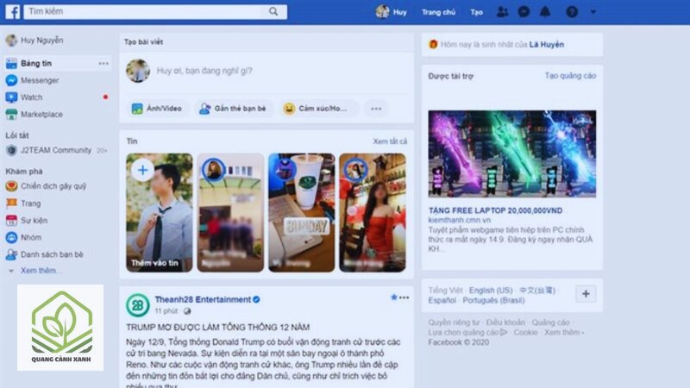
Task: Open more composer options ellipsis
Action: click(x=376, y=109)
